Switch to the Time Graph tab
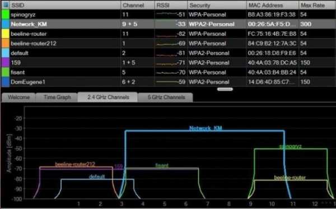Viewport: 336px width, 209px height. click(57, 97)
